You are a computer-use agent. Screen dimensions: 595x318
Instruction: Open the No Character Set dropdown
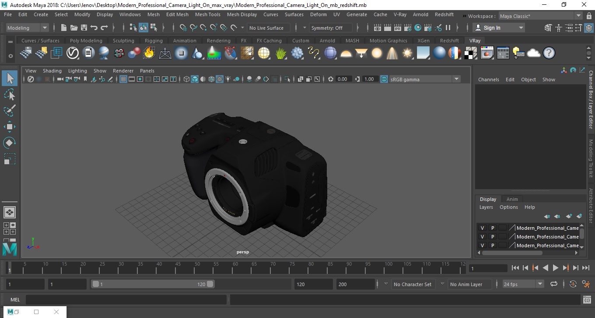(x=412, y=284)
